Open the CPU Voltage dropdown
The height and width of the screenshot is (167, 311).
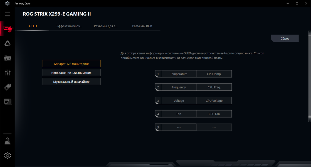point(214,100)
